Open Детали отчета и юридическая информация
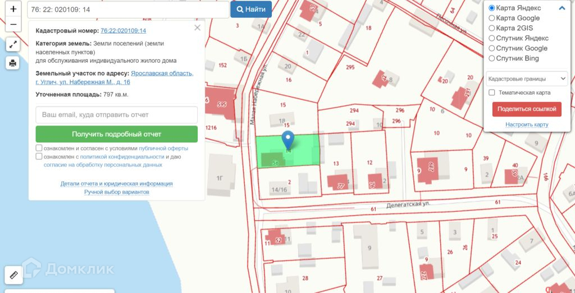Viewport: 575px width, 293px height. (117, 184)
